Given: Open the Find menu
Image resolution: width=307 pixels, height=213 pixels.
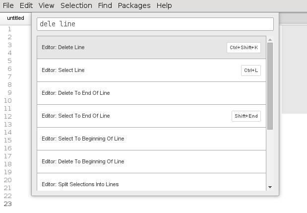Looking at the screenshot, I should [x=105, y=5].
